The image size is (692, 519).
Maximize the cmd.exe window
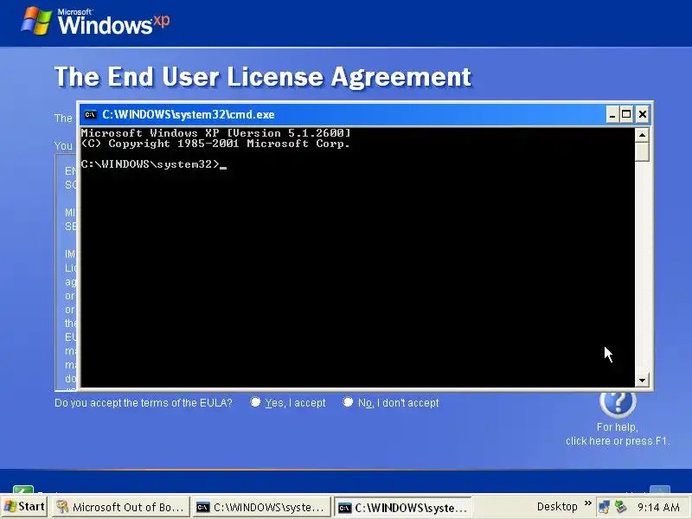click(x=626, y=115)
